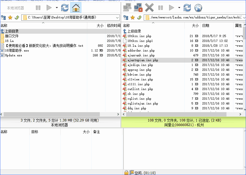
Task: Select 18淘客助手.exe in local list
Action: [17, 50]
